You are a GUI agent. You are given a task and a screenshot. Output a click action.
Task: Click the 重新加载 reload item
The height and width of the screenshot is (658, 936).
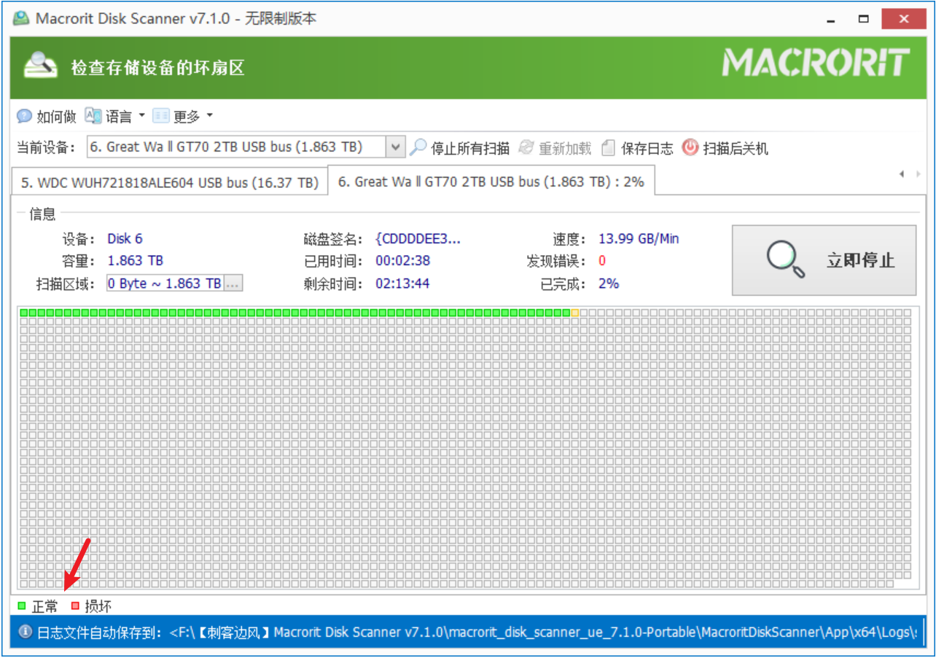pyautogui.click(x=555, y=148)
